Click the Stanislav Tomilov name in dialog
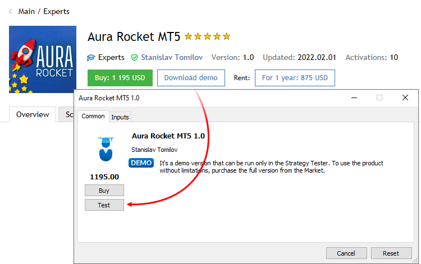The width and height of the screenshot is (421, 264). [x=154, y=150]
